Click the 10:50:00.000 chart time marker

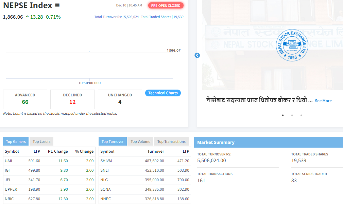click(89, 83)
